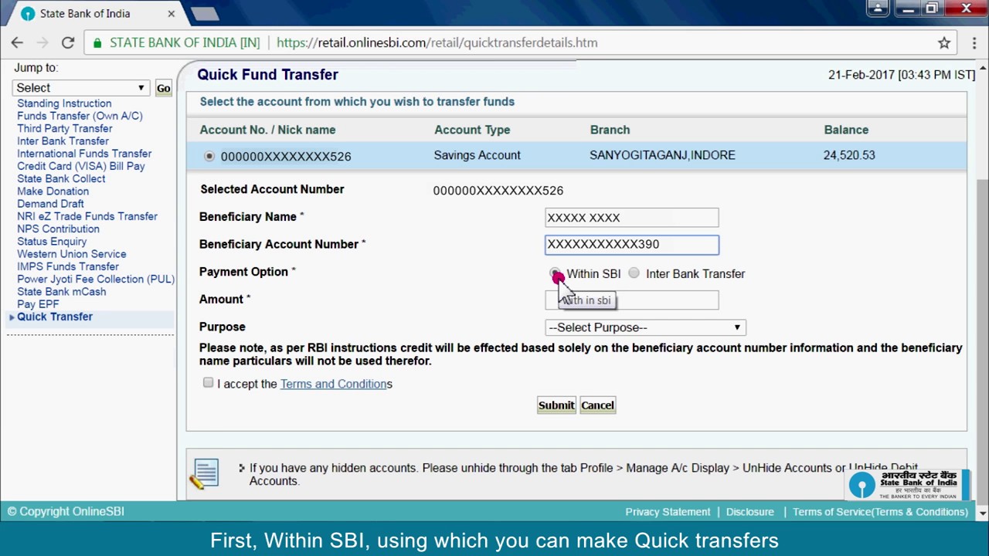Open Western Union Service
Viewport: 989px width, 556px height.
point(71,254)
